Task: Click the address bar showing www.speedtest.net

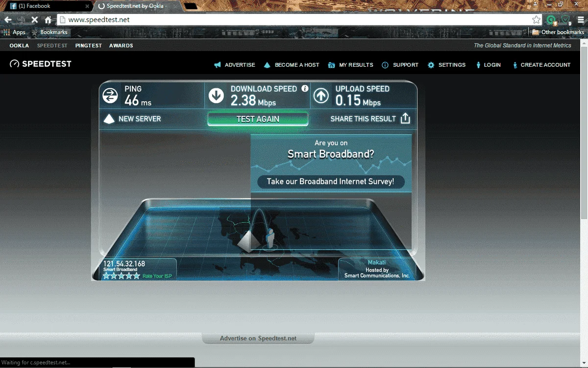Action: [294, 20]
